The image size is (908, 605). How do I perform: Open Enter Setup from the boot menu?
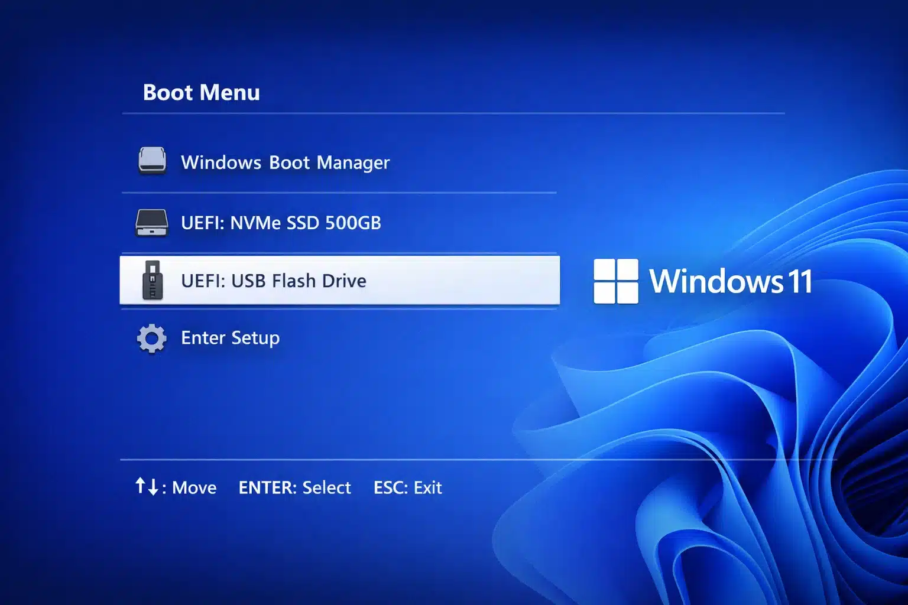coord(231,338)
